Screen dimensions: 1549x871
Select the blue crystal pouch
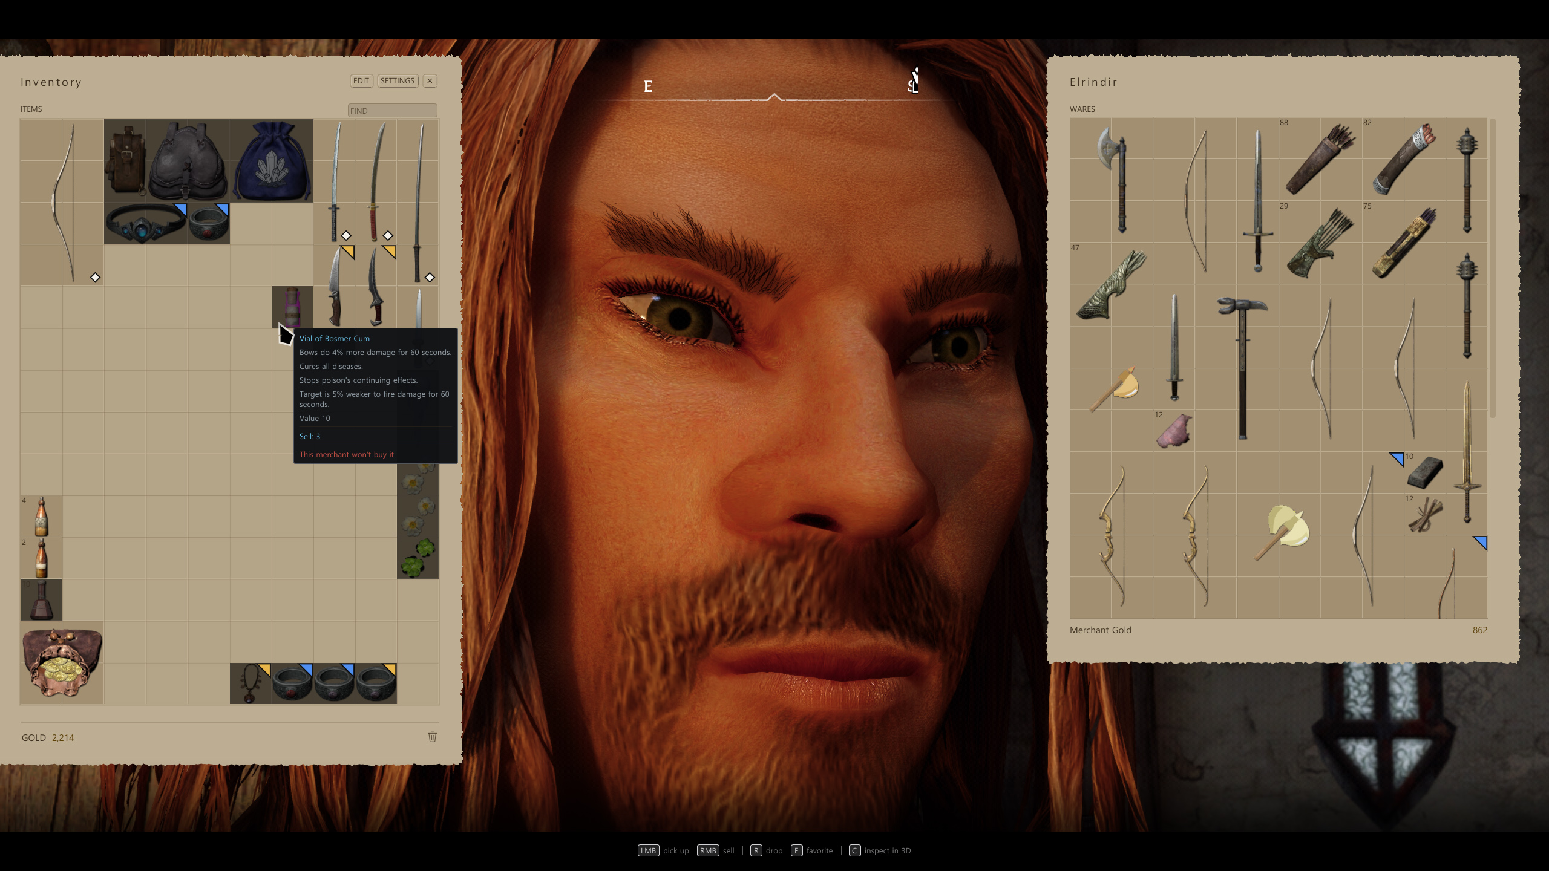tap(272, 161)
